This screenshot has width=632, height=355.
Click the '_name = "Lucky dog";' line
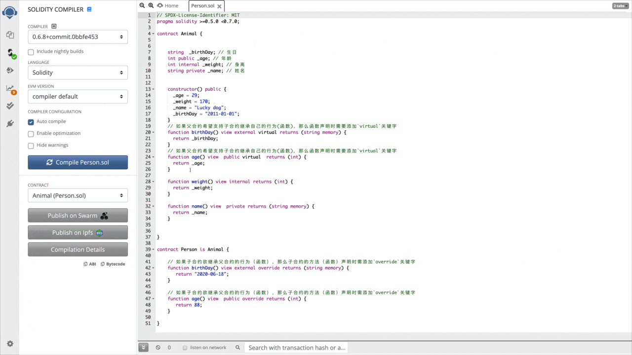pyautogui.click(x=199, y=107)
